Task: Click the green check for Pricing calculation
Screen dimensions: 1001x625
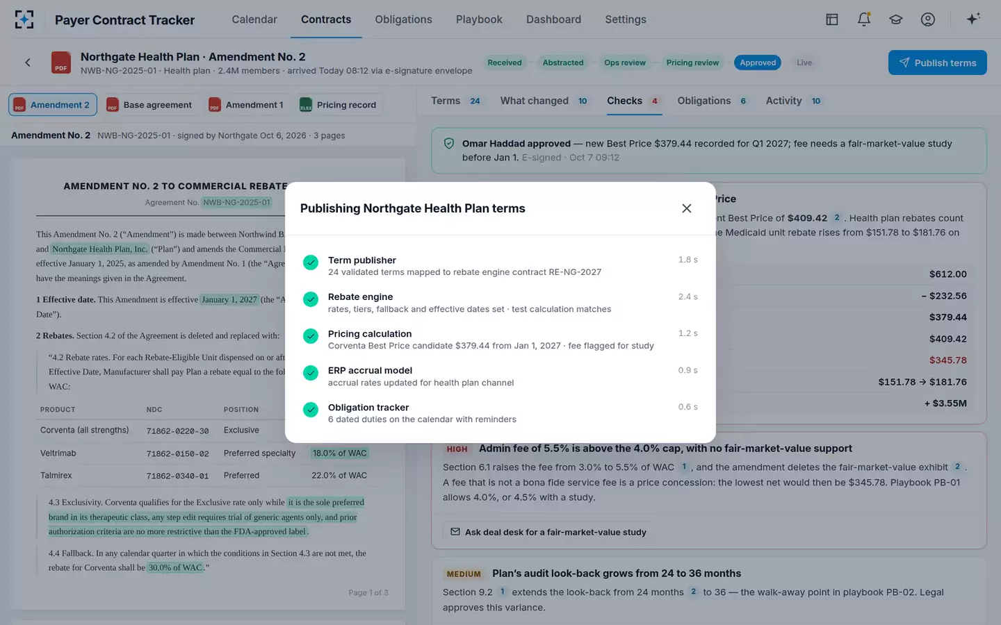Action: click(311, 336)
